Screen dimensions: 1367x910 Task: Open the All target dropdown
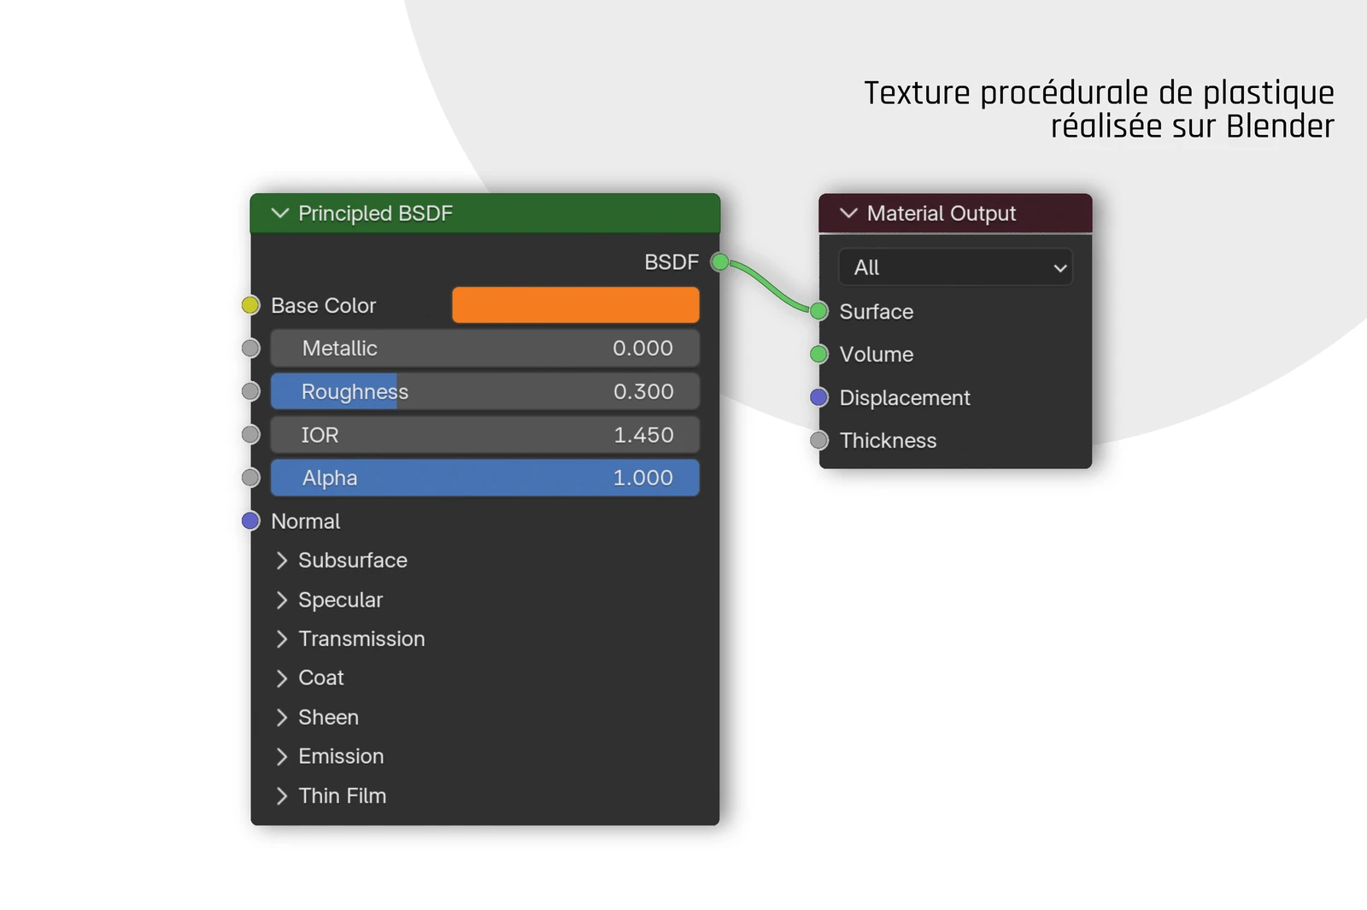(x=955, y=267)
